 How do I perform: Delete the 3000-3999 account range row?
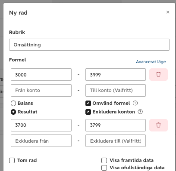[158, 74]
